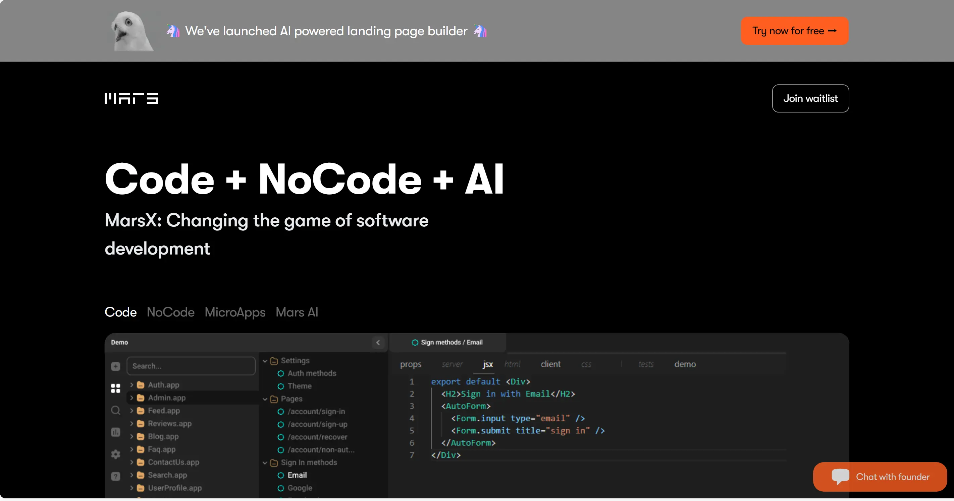Open the demo editor tab
Image resolution: width=954 pixels, height=501 pixels.
tap(685, 364)
